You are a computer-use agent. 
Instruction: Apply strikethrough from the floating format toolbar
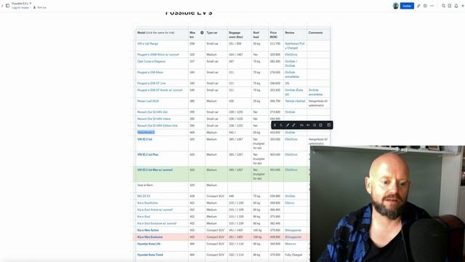pos(281,125)
